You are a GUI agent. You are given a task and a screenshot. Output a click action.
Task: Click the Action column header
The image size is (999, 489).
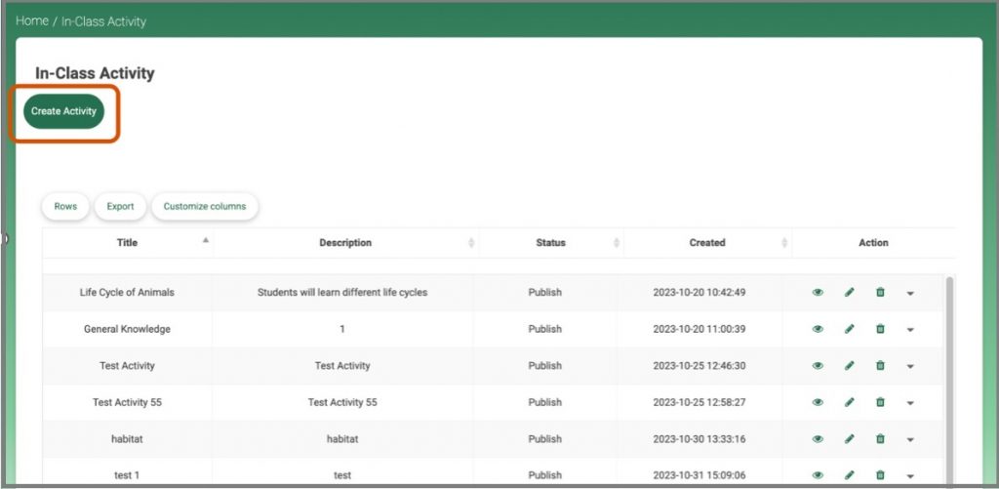873,243
